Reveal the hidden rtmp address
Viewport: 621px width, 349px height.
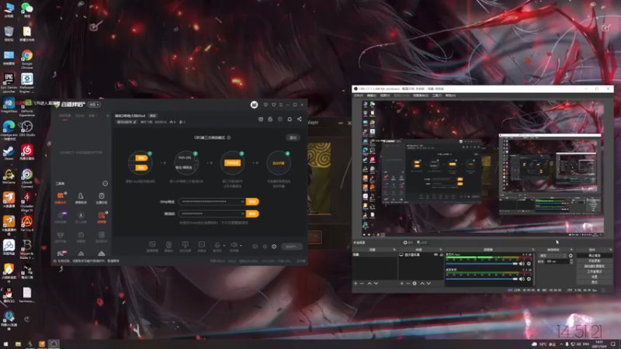click(242, 202)
